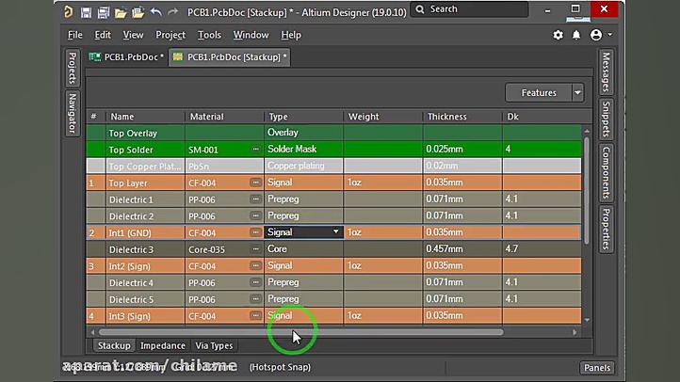Image resolution: width=680 pixels, height=382 pixels.
Task: Switch to the Via Types tab
Action: point(214,345)
